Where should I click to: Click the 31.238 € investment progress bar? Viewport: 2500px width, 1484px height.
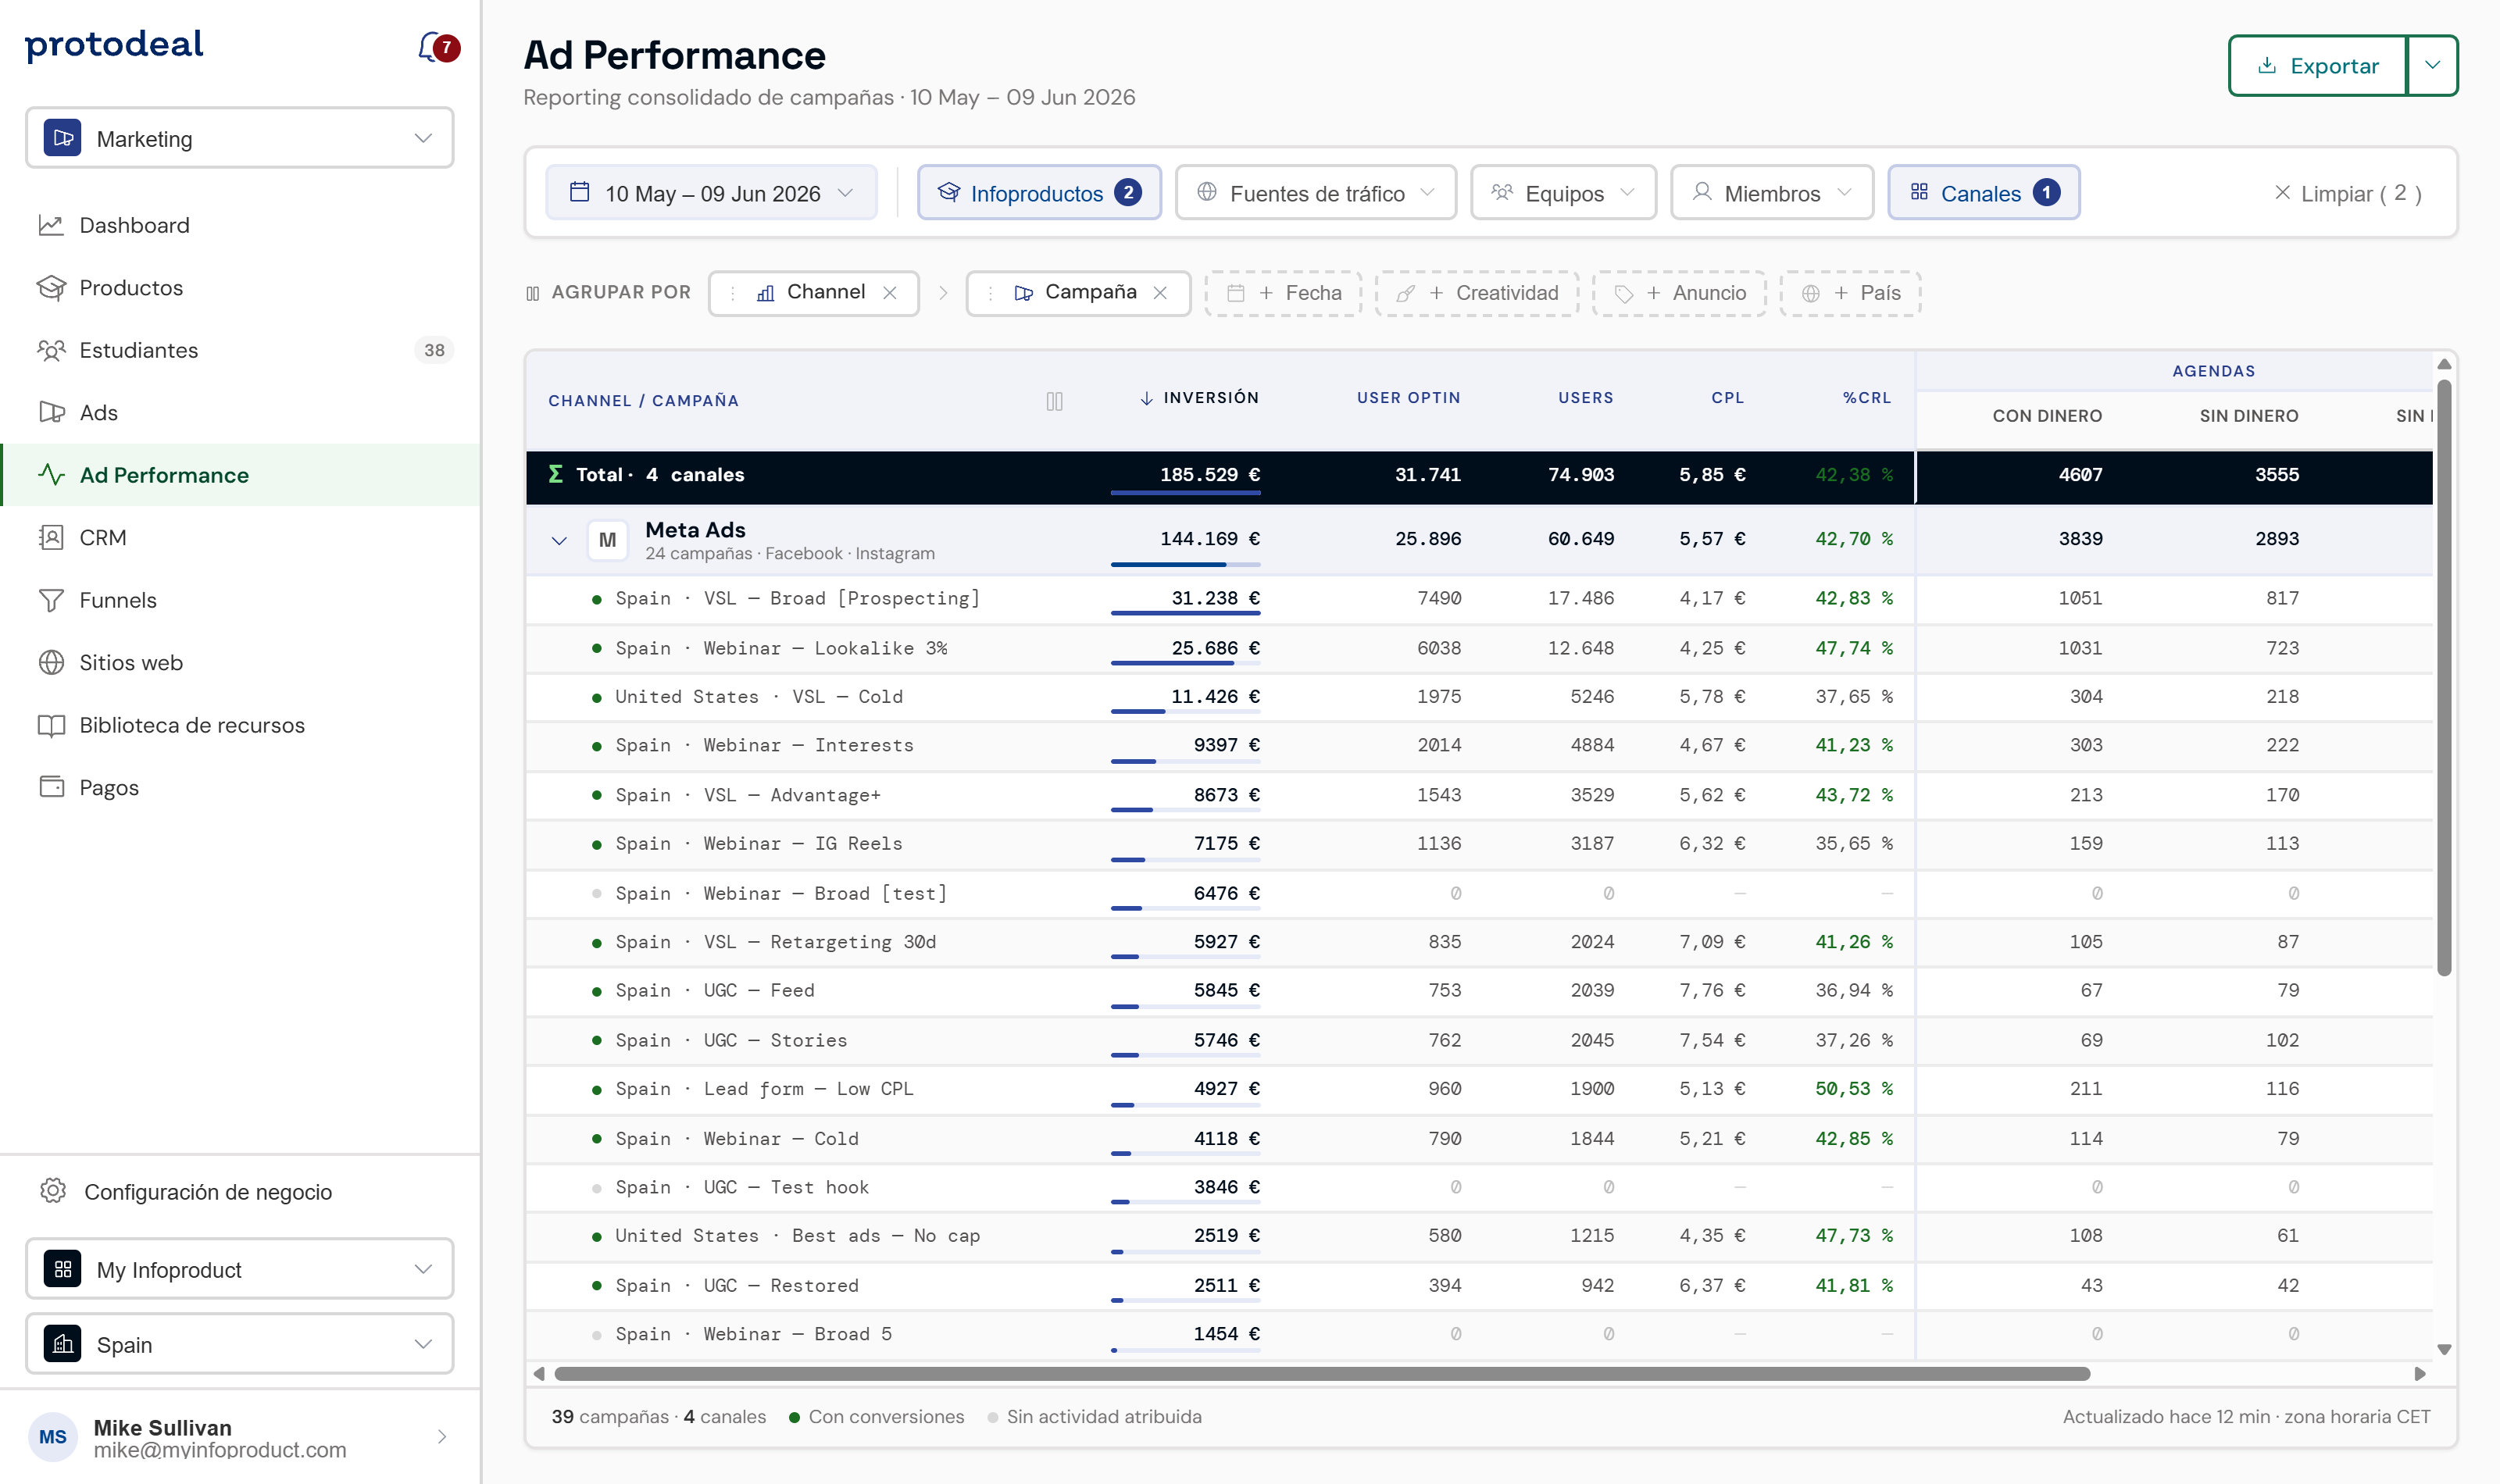pyautogui.click(x=1185, y=613)
